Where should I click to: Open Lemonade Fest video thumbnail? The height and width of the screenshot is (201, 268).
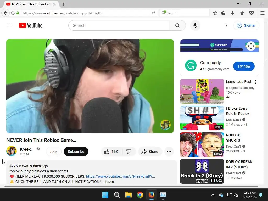tap(202, 91)
